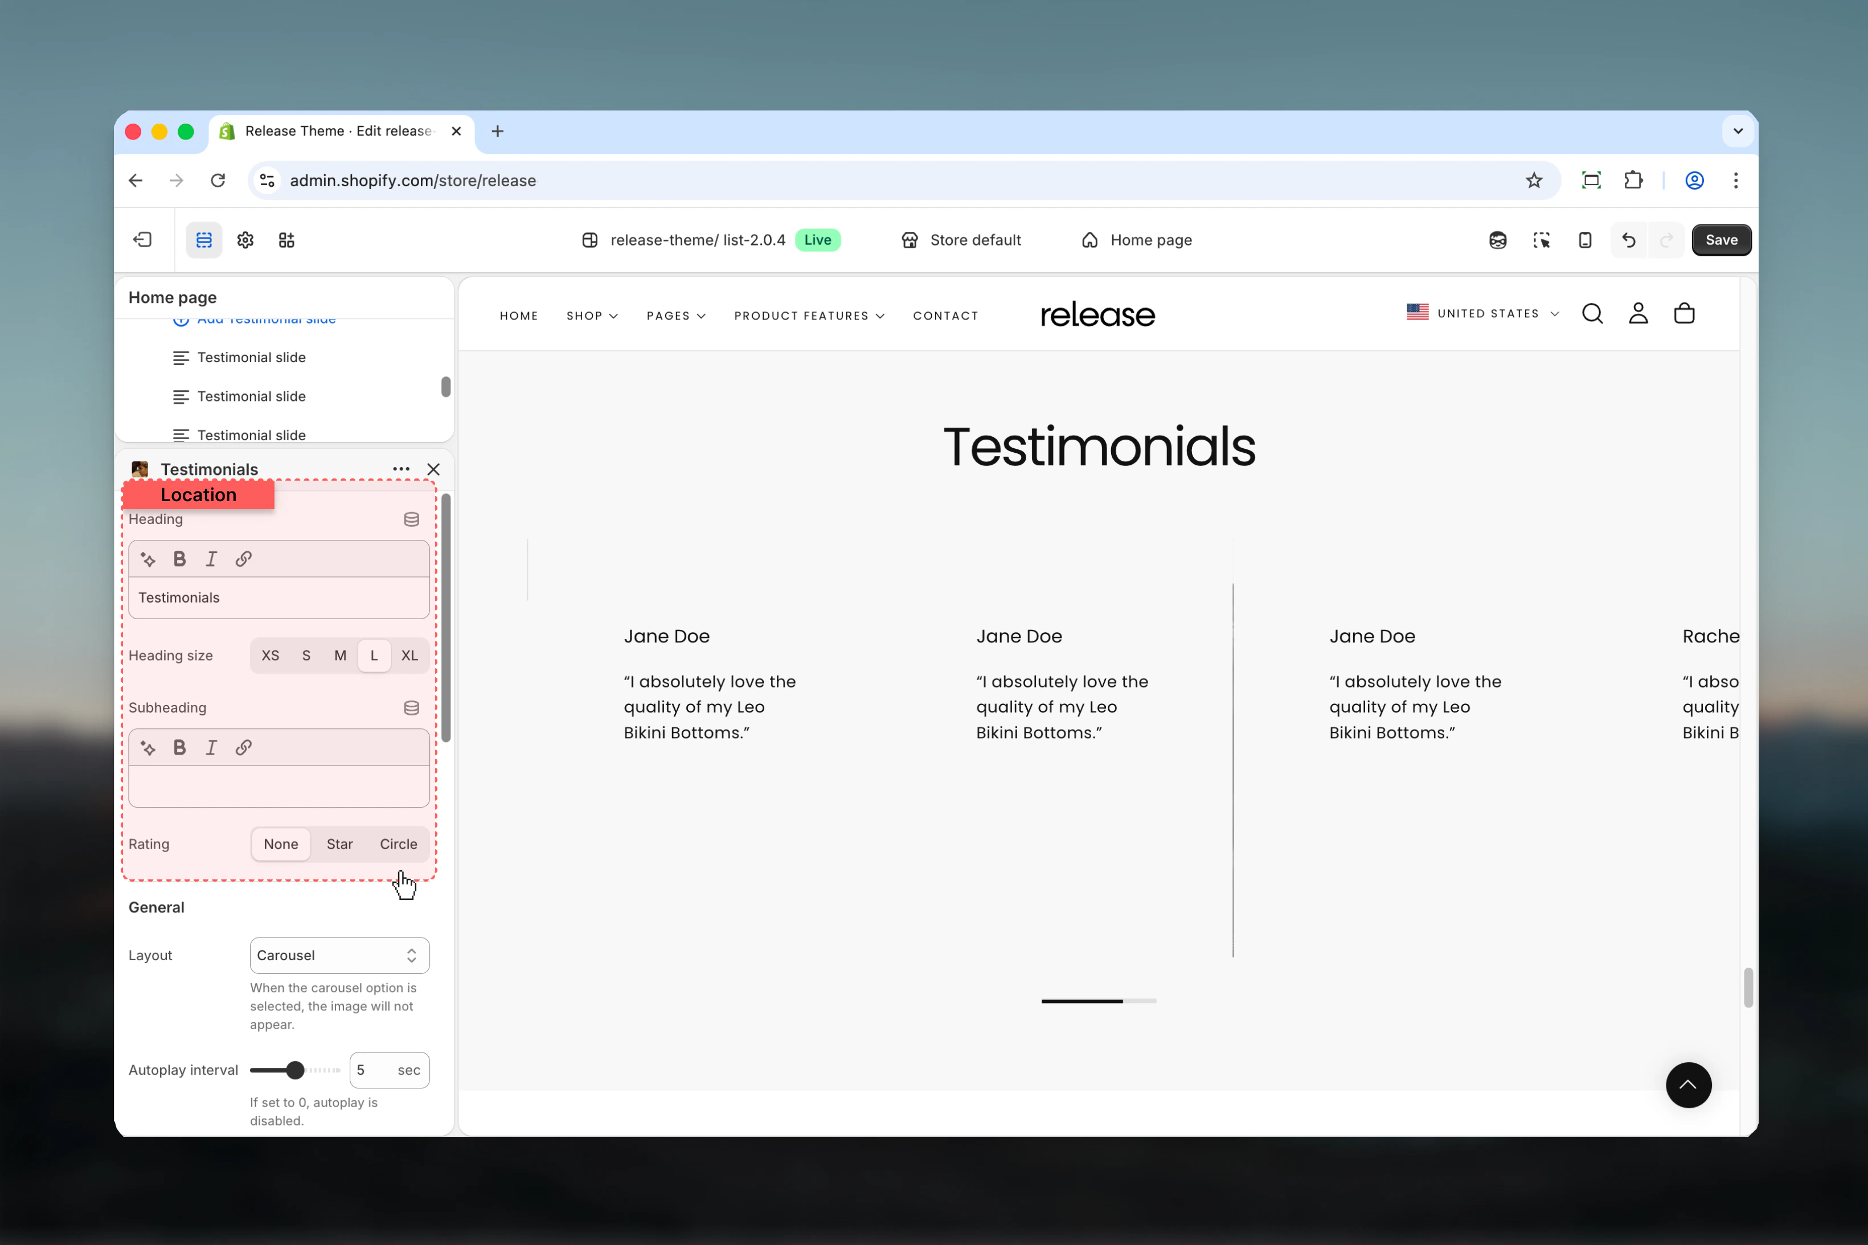
Task: Click the back-to-top arrow button
Action: (x=1688, y=1084)
